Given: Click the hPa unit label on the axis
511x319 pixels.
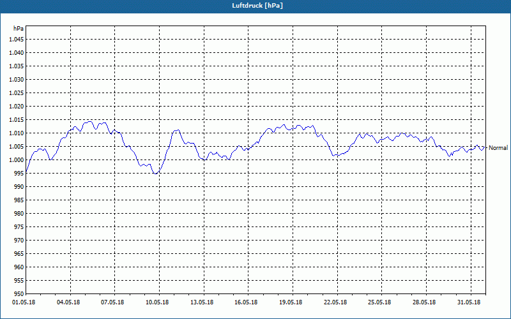Looking at the screenshot, I should [19, 28].
